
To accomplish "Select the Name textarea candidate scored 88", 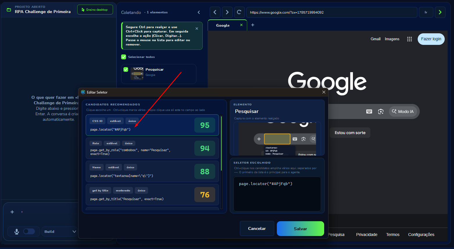I will point(152,171).
